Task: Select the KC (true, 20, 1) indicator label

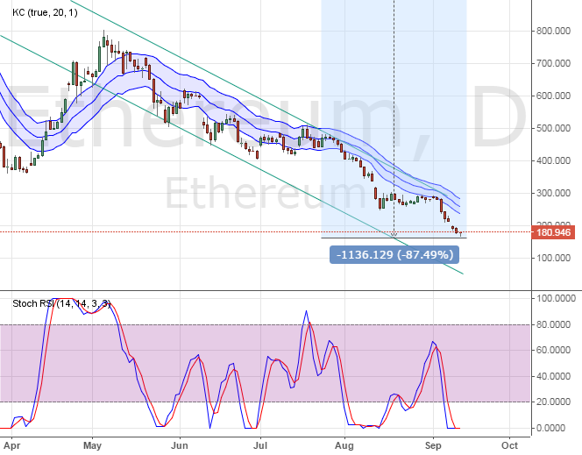Action: 45,12
